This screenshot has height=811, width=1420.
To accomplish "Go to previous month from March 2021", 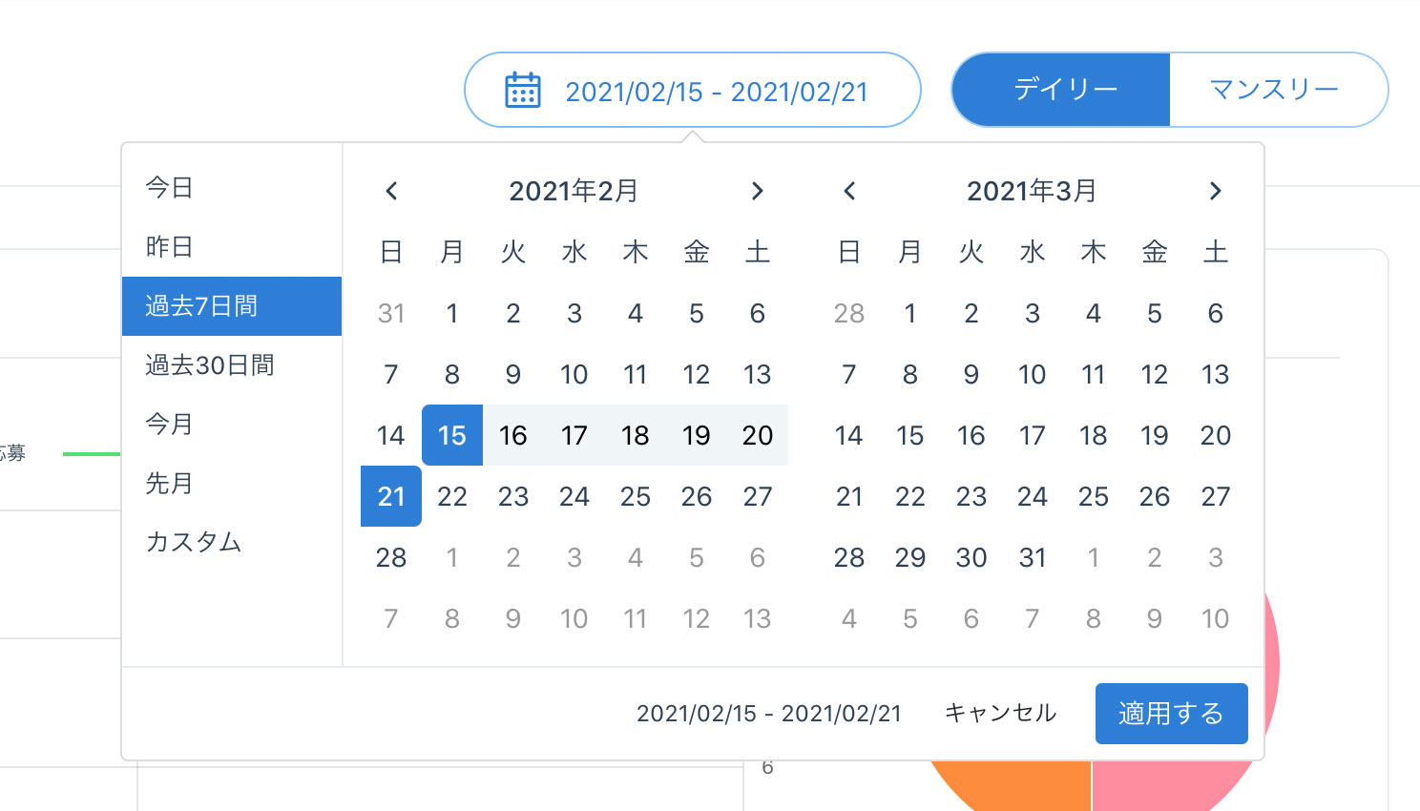I will pyautogui.click(x=849, y=191).
